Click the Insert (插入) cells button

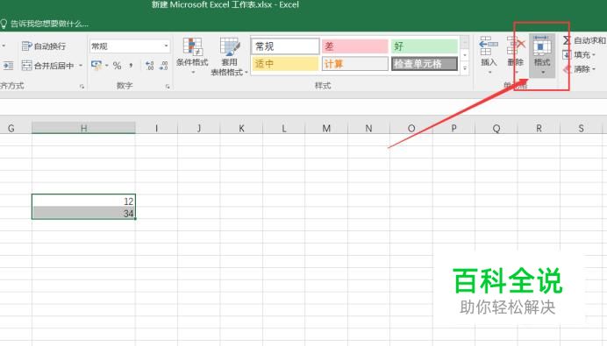click(x=489, y=55)
